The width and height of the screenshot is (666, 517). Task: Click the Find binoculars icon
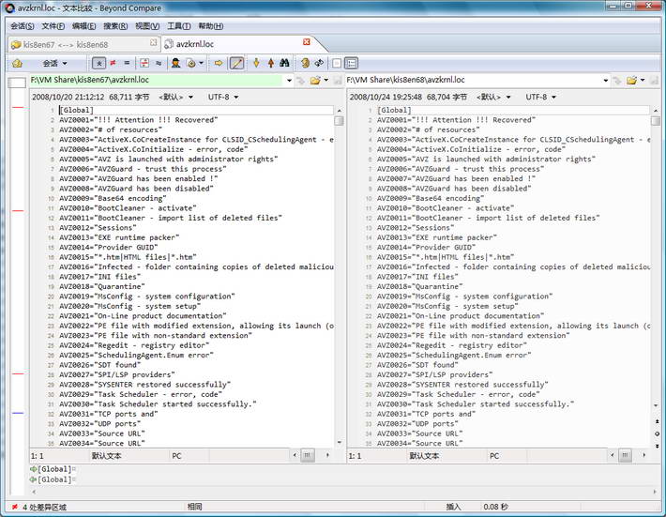click(284, 63)
